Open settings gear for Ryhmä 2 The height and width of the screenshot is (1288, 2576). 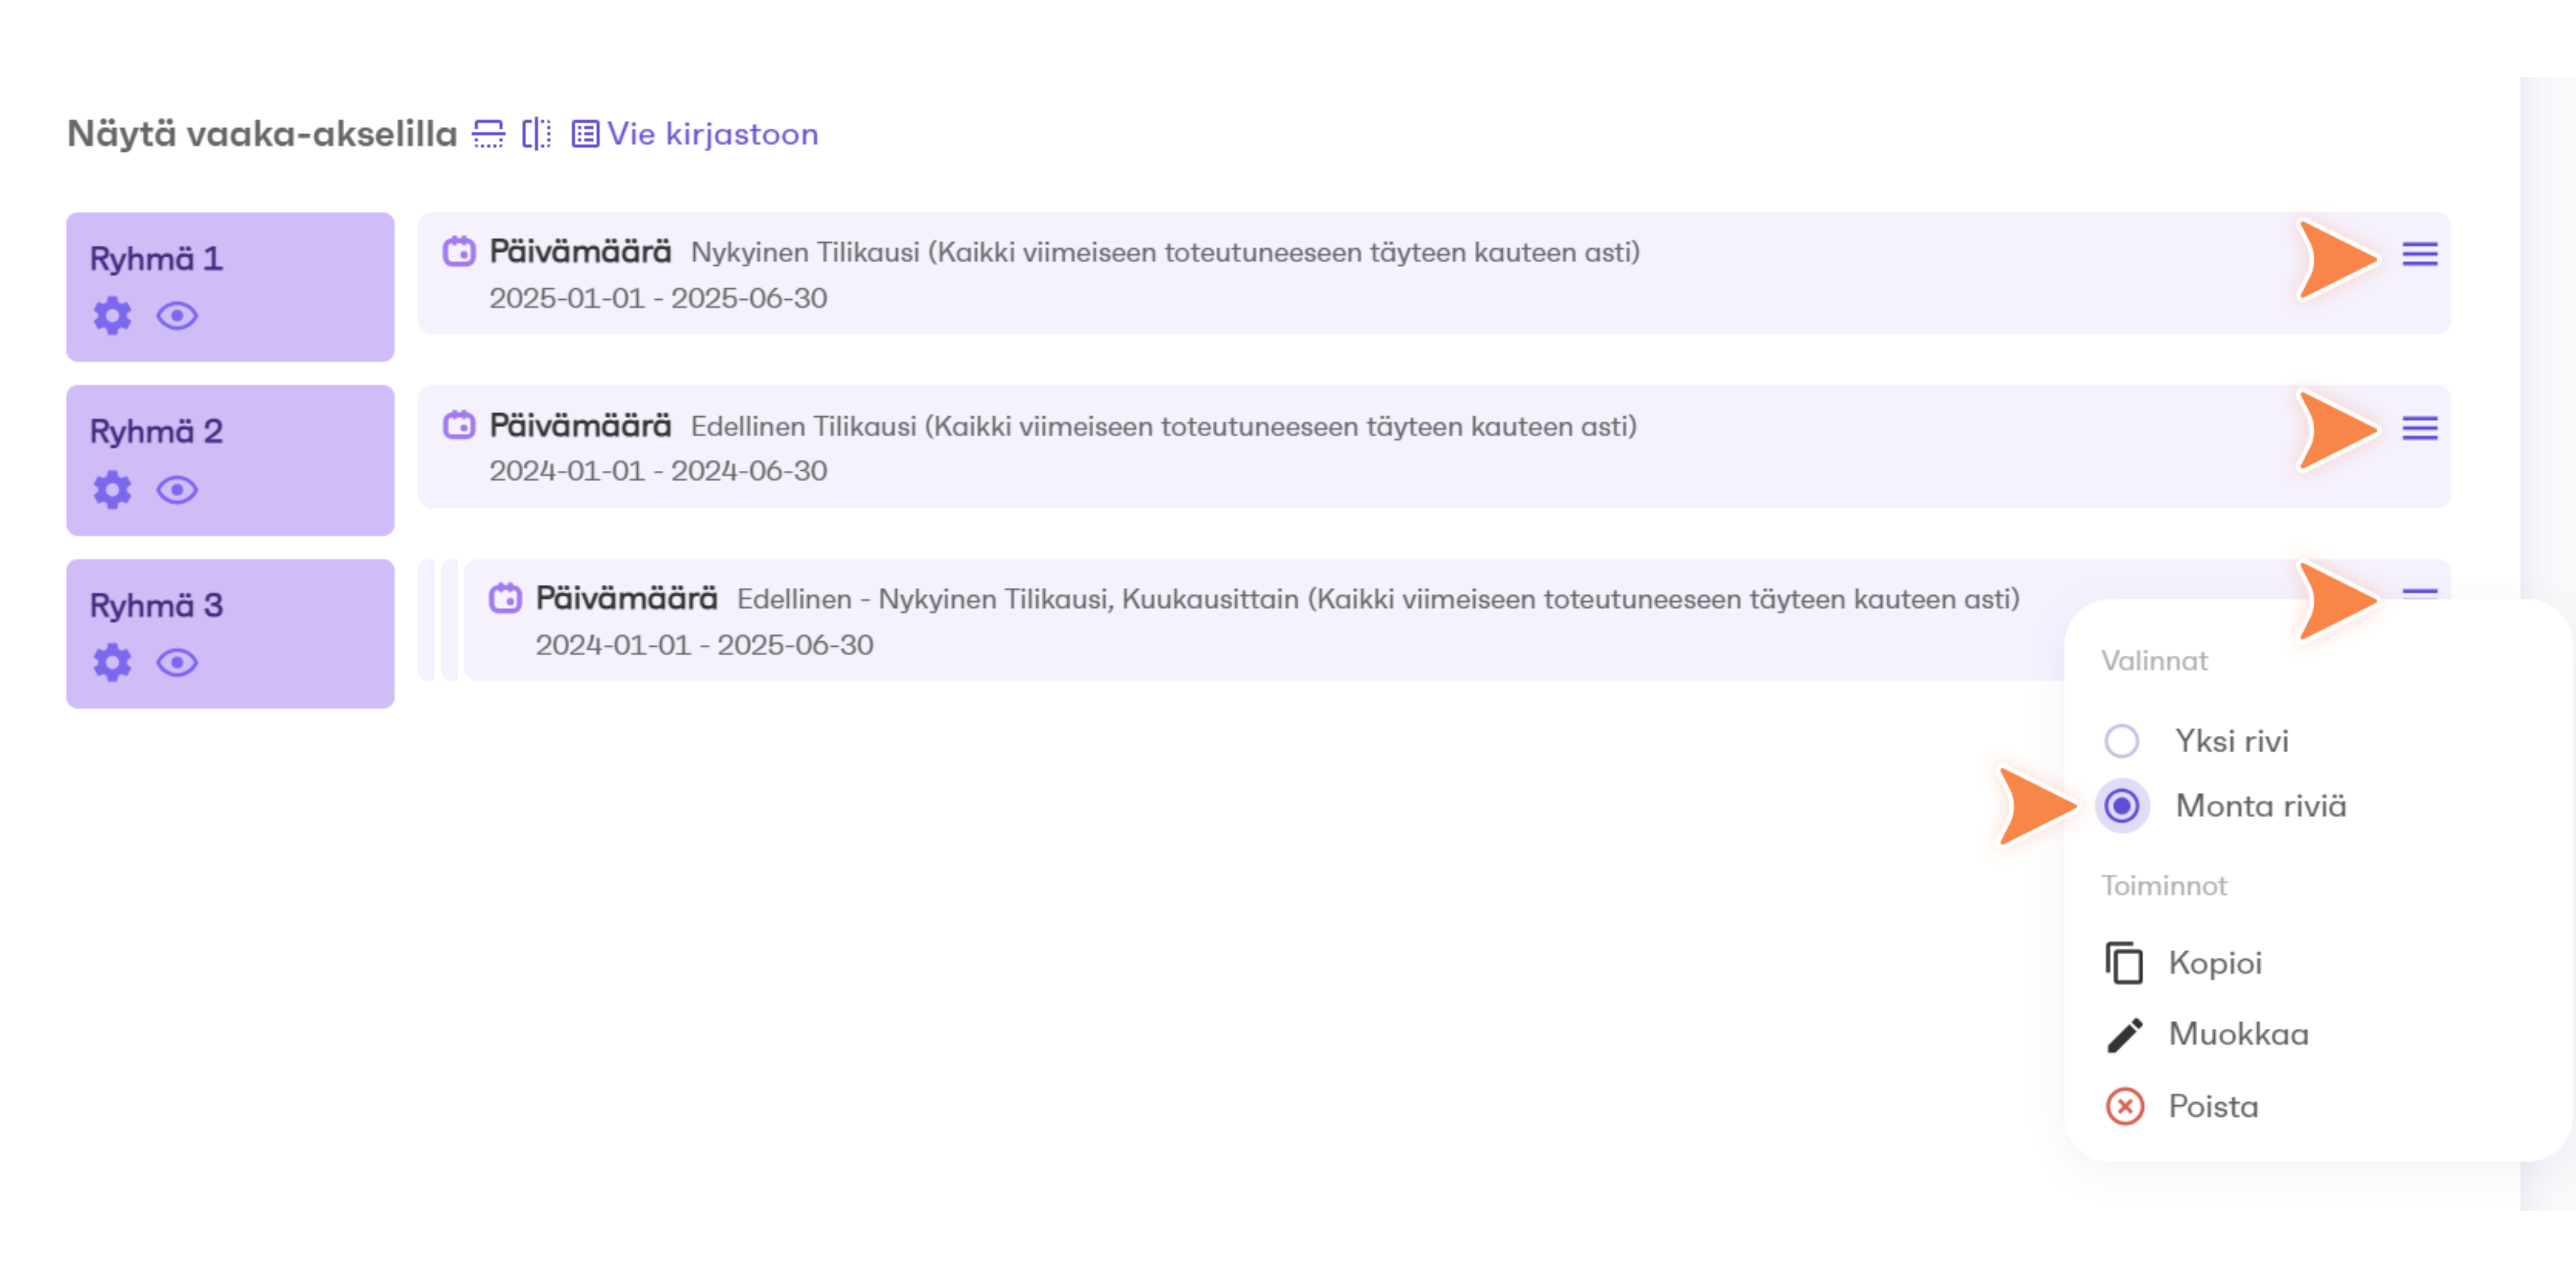point(112,490)
